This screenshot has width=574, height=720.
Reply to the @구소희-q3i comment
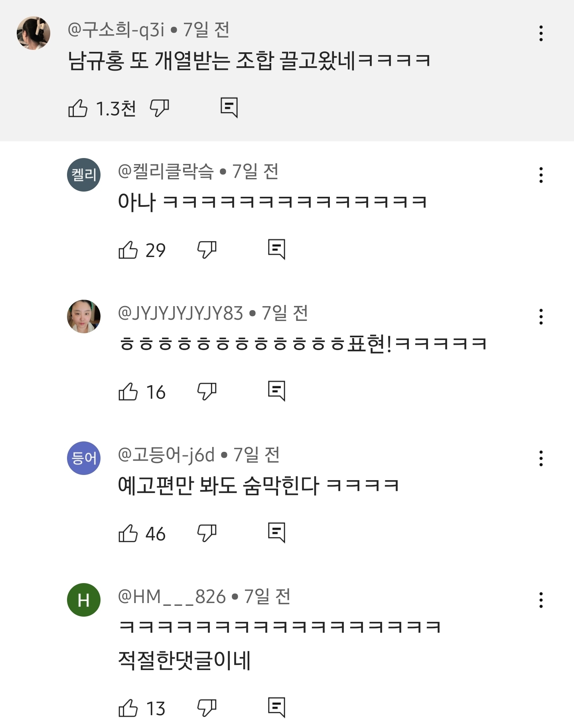(x=229, y=107)
